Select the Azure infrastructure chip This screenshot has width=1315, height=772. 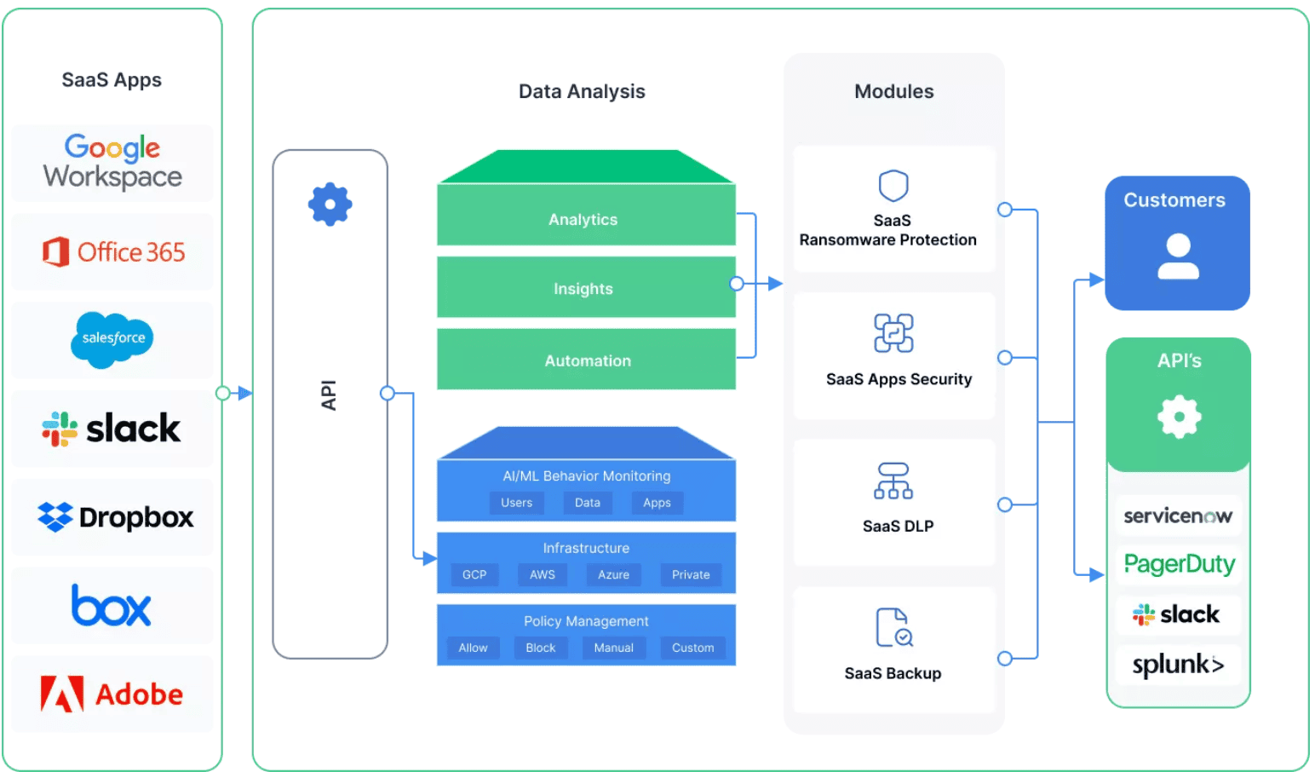[x=614, y=575]
